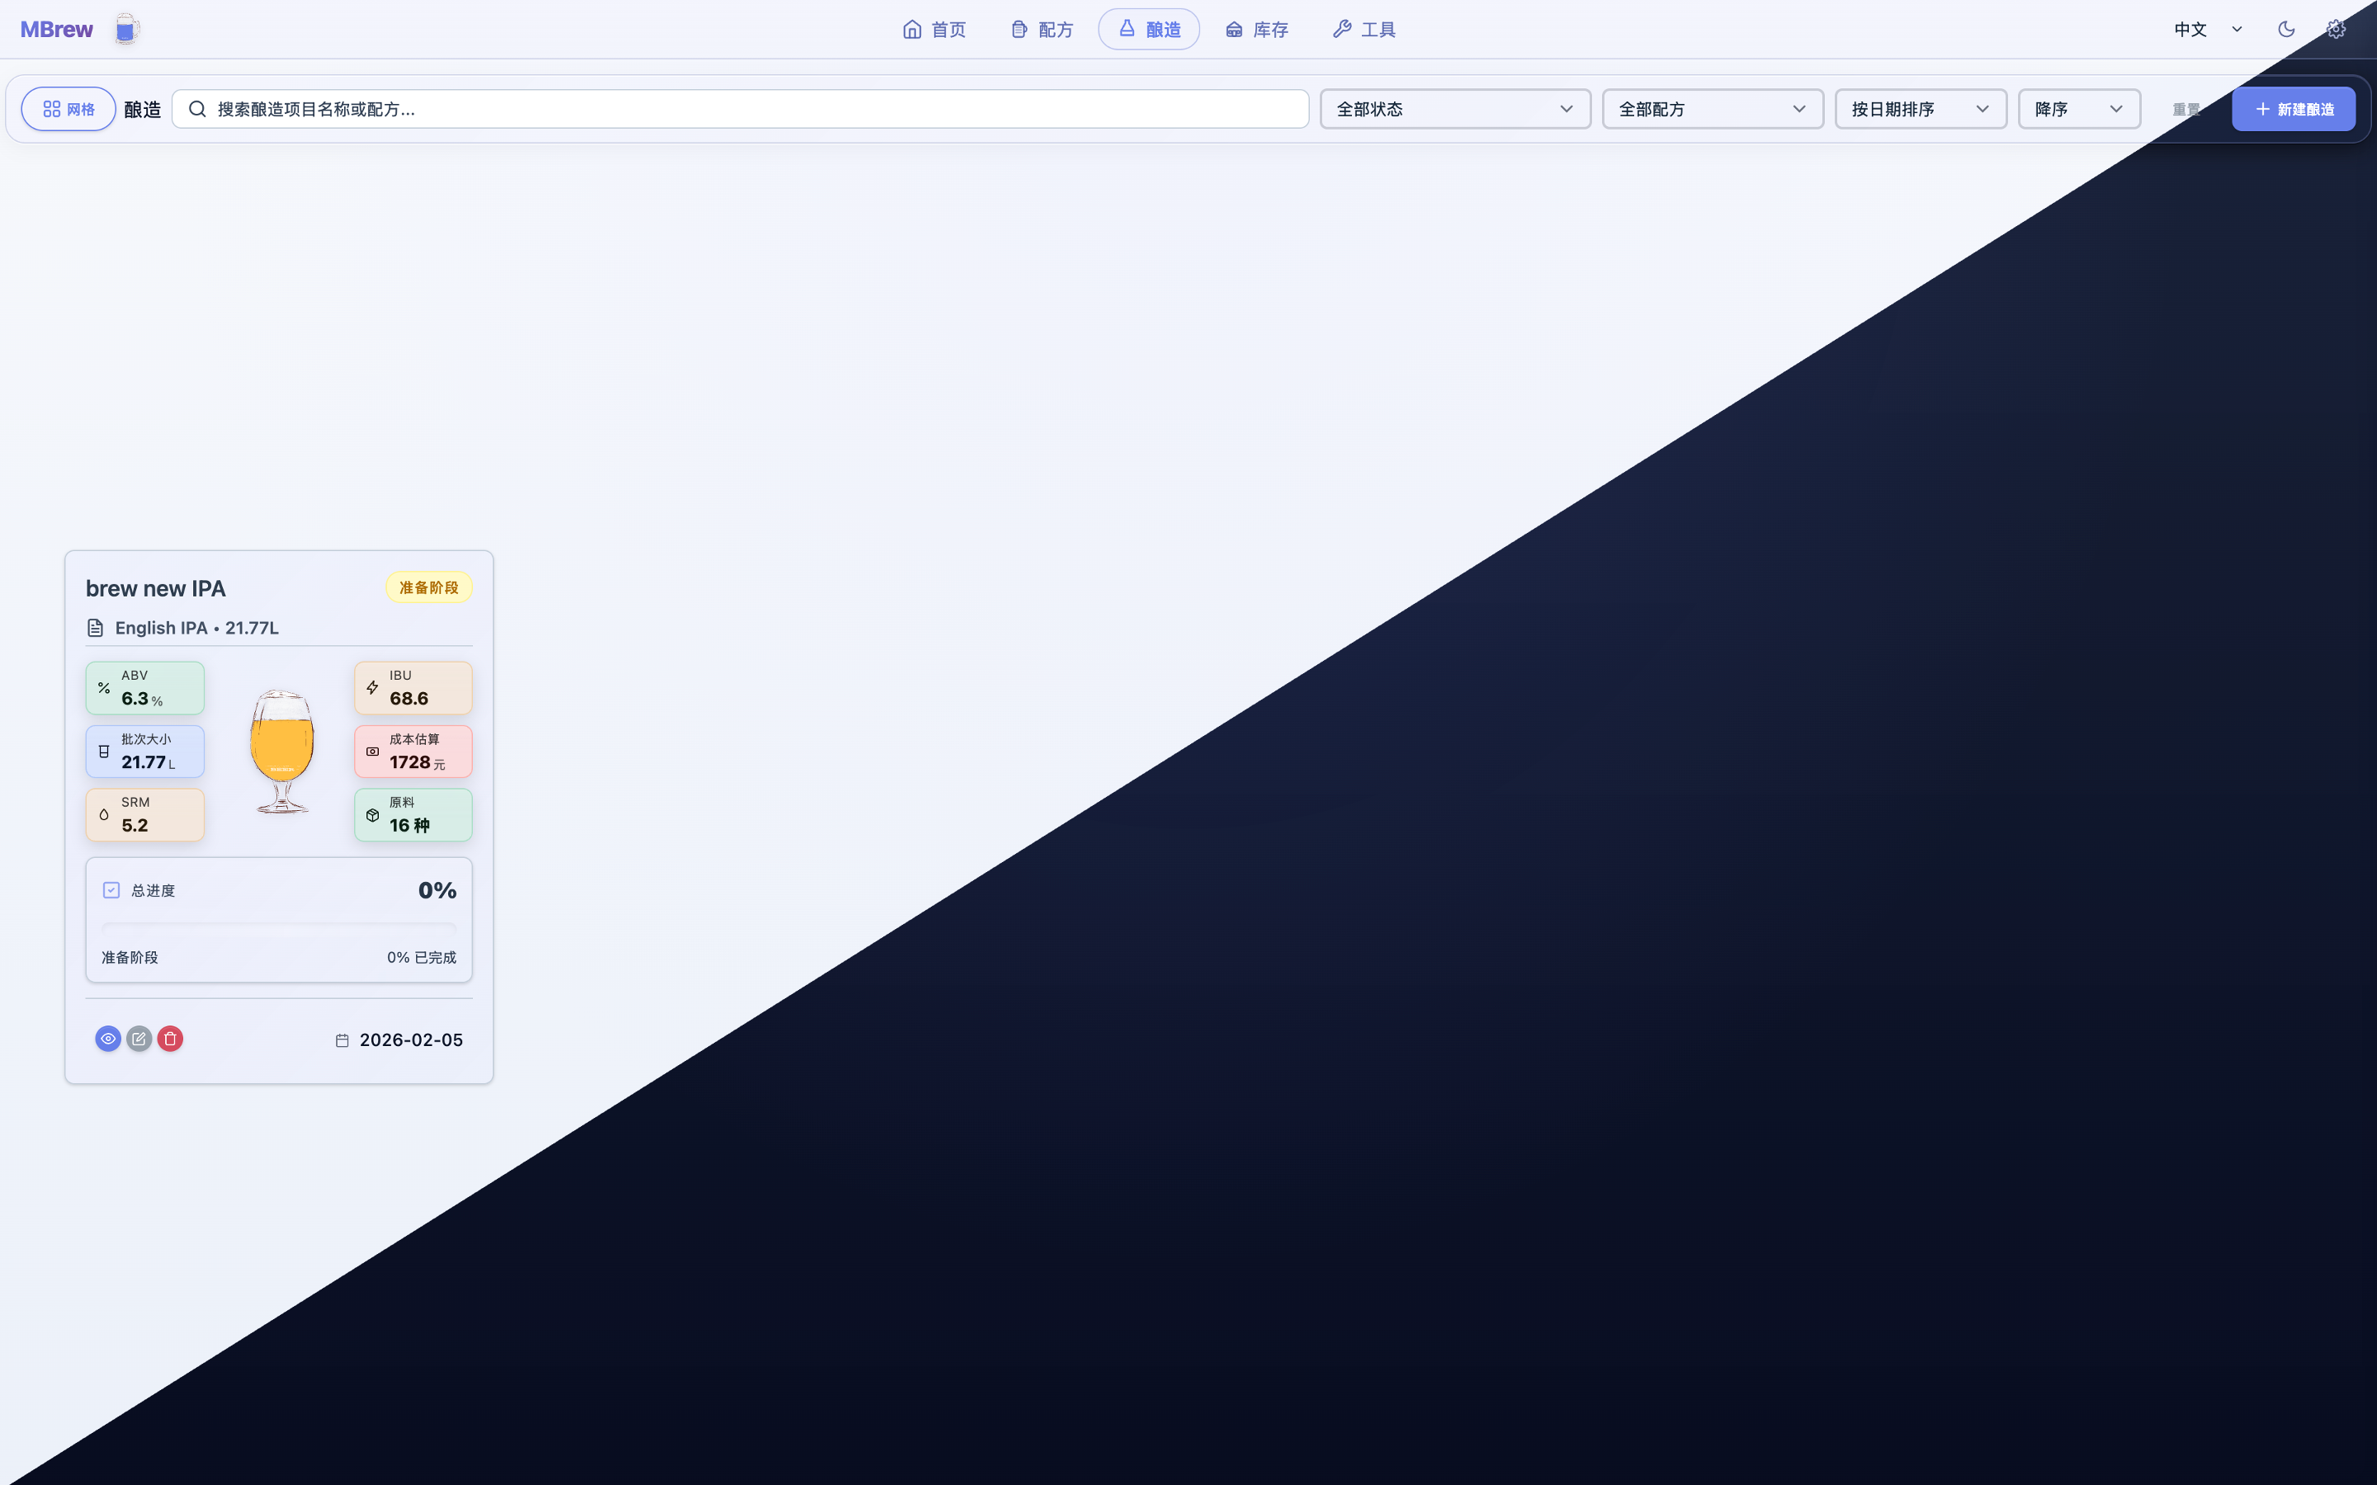Toggle the 网格 grid view button
Viewport: 2377px width, 1485px height.
(69, 109)
